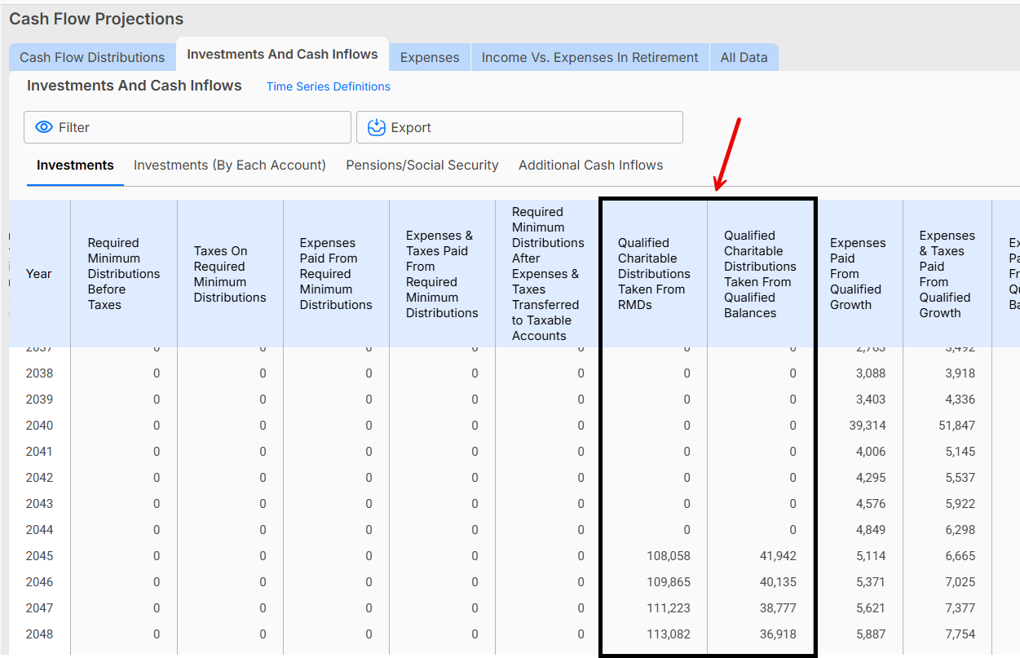The height and width of the screenshot is (658, 1020).
Task: Click Taxes On Required Minimum Distributions header
Action: pyautogui.click(x=230, y=274)
